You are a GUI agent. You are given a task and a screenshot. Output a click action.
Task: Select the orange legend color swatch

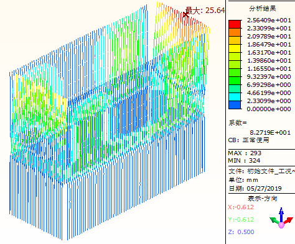[x=235, y=32]
